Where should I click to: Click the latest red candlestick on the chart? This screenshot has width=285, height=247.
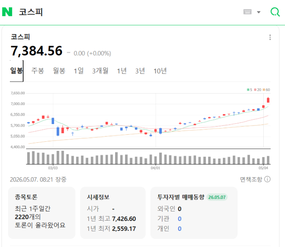click(268, 100)
